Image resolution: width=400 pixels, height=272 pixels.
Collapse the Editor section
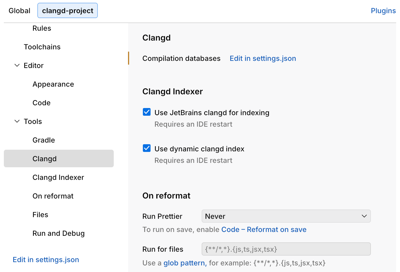coord(17,65)
